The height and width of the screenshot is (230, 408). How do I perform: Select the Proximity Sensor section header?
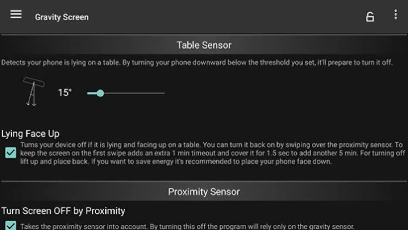(204, 192)
